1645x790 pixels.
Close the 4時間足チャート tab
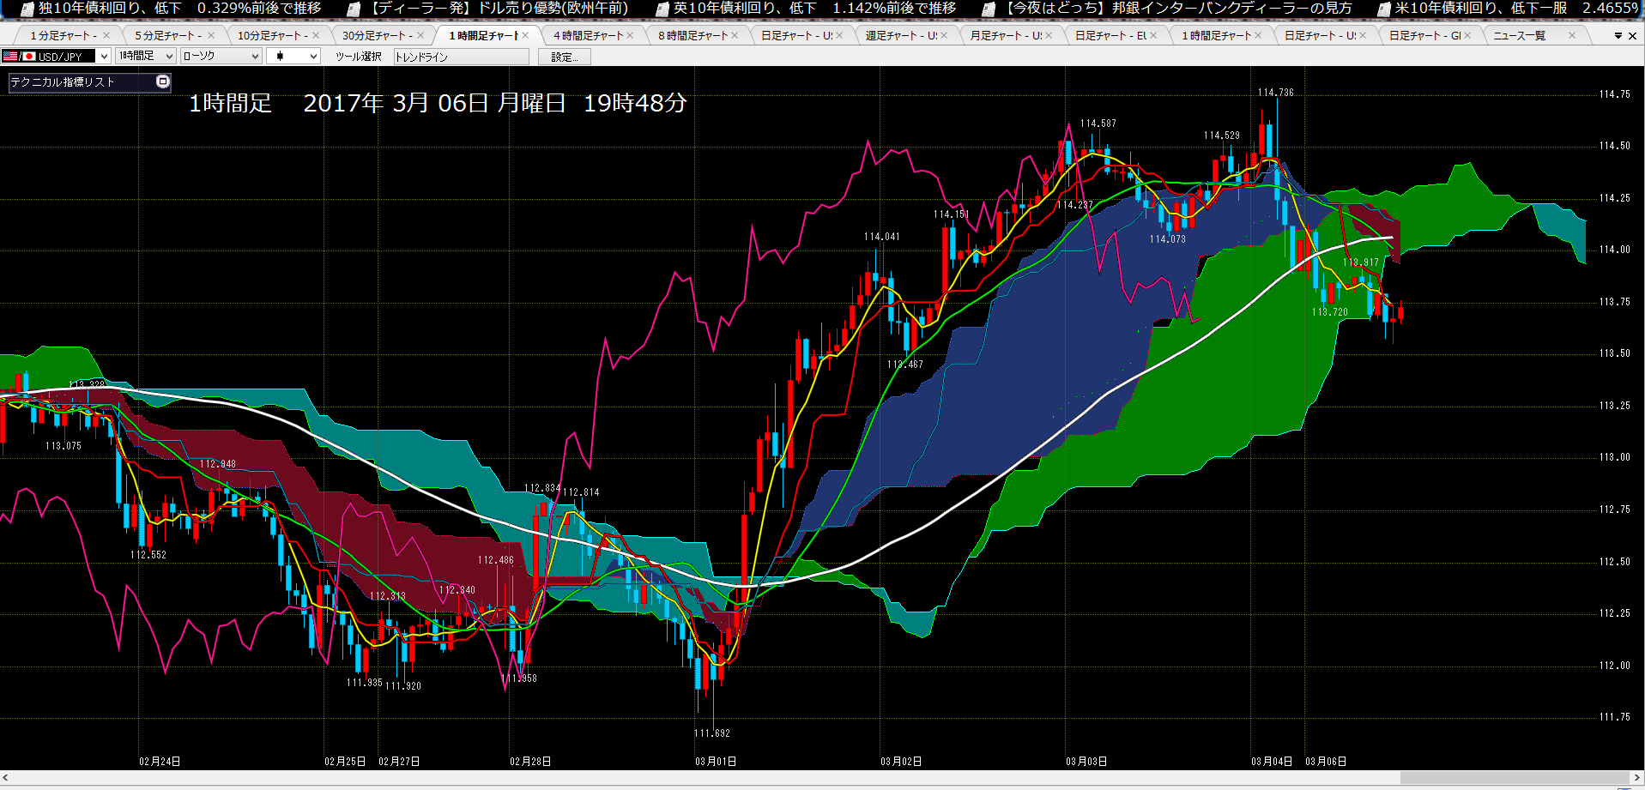point(630,36)
